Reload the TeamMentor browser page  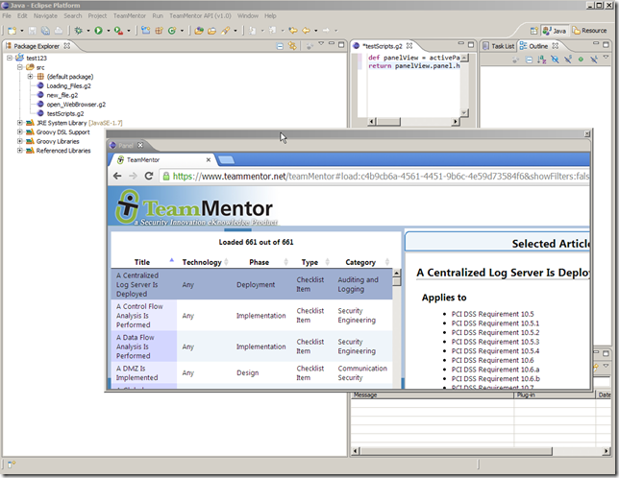[x=151, y=177]
